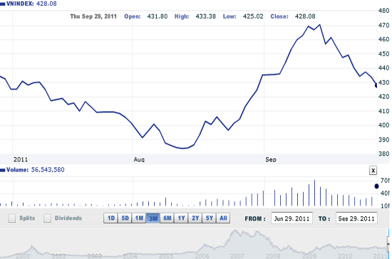This screenshot has height=259, width=392.
Task: Edit the FROM date field Jun 29, 2011
Action: (x=292, y=218)
